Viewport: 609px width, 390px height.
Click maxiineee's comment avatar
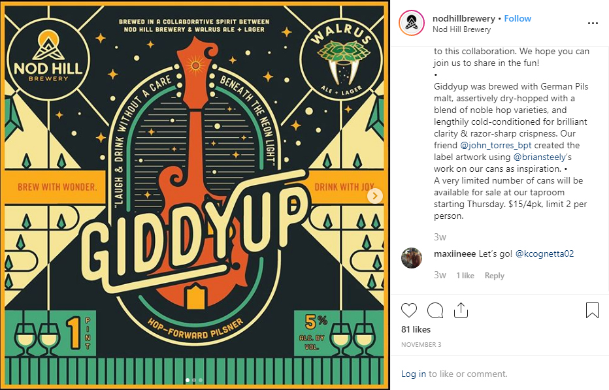411,258
